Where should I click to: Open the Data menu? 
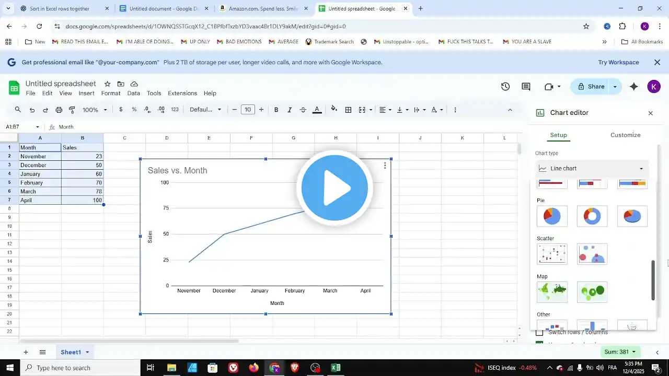pos(134,93)
